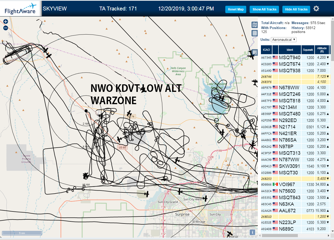Select the aircraft over the 'LOW ALT' text

point(143,90)
